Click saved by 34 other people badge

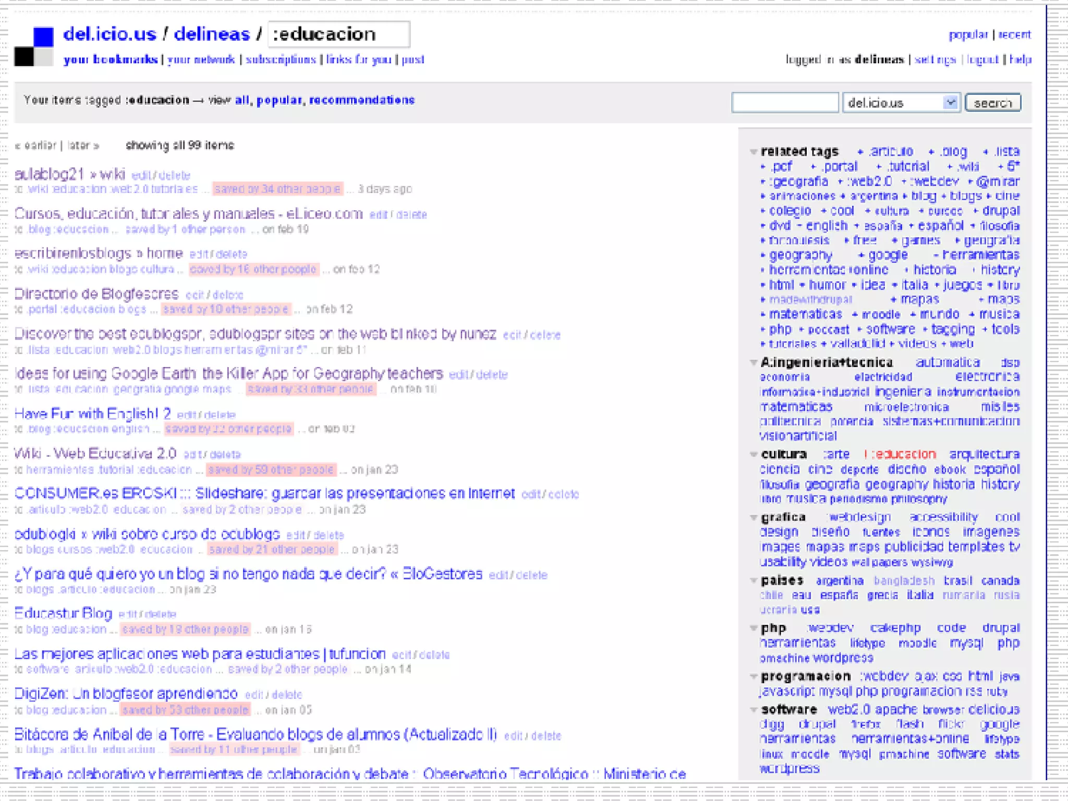[x=277, y=189]
